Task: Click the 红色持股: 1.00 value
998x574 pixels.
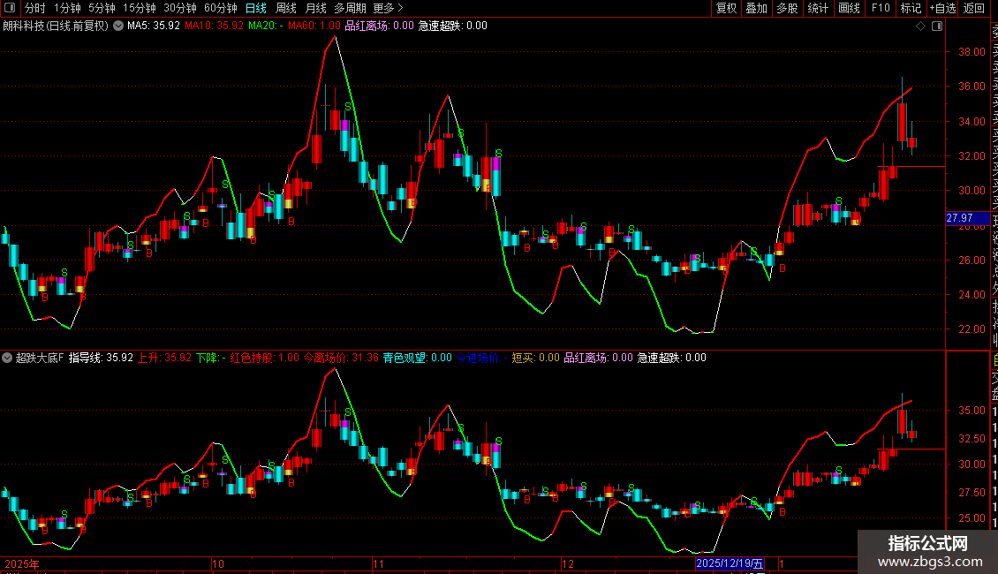Action: pyautogui.click(x=264, y=358)
